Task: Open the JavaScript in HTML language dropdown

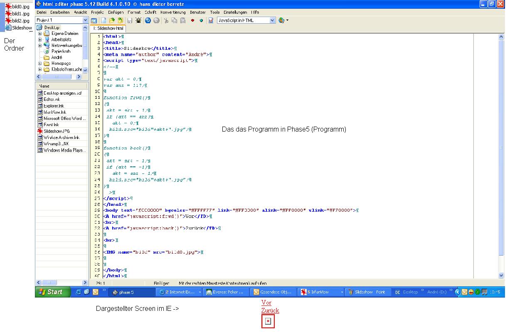Action: click(x=272, y=20)
